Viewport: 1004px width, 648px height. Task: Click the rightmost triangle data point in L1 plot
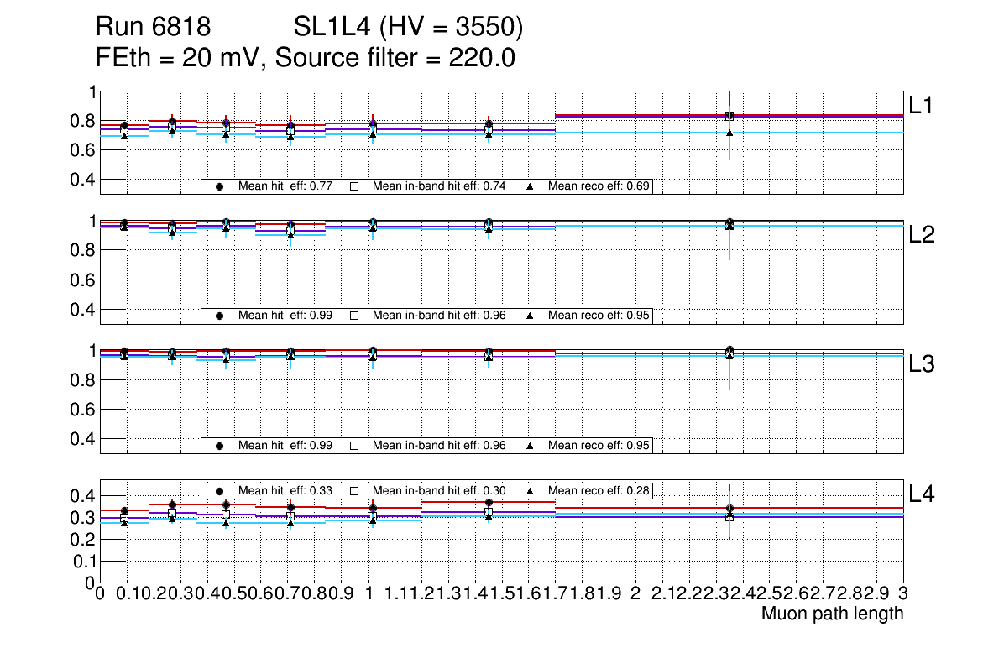click(x=729, y=133)
